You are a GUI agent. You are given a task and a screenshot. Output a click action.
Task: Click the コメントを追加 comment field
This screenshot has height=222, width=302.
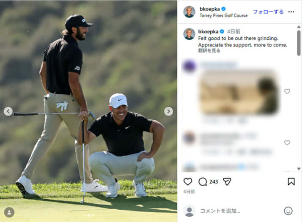click(x=237, y=211)
